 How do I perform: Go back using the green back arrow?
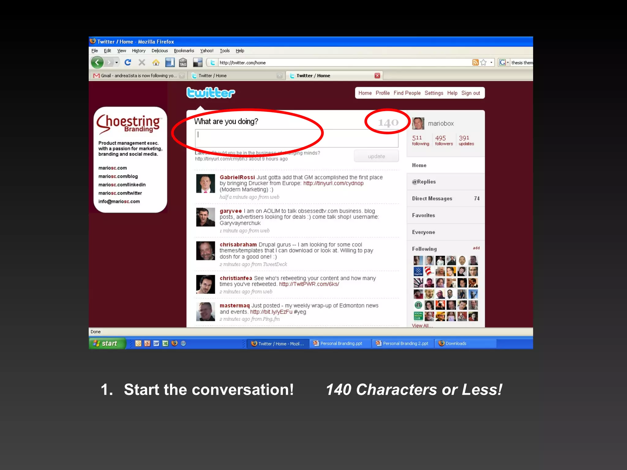[97, 62]
